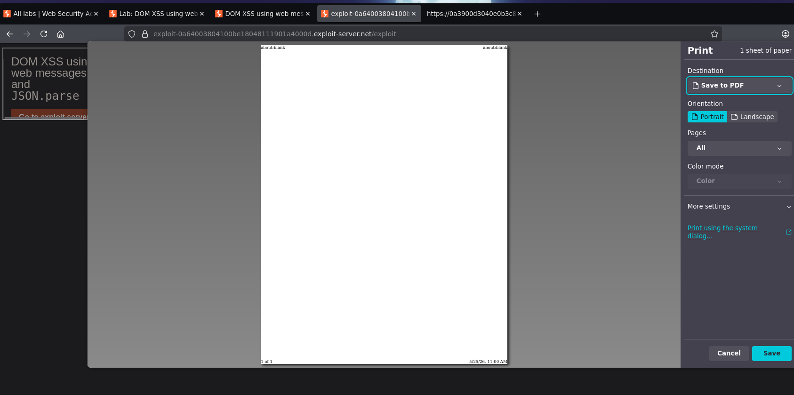Save the document as PDF
The image size is (794, 395).
click(771, 354)
